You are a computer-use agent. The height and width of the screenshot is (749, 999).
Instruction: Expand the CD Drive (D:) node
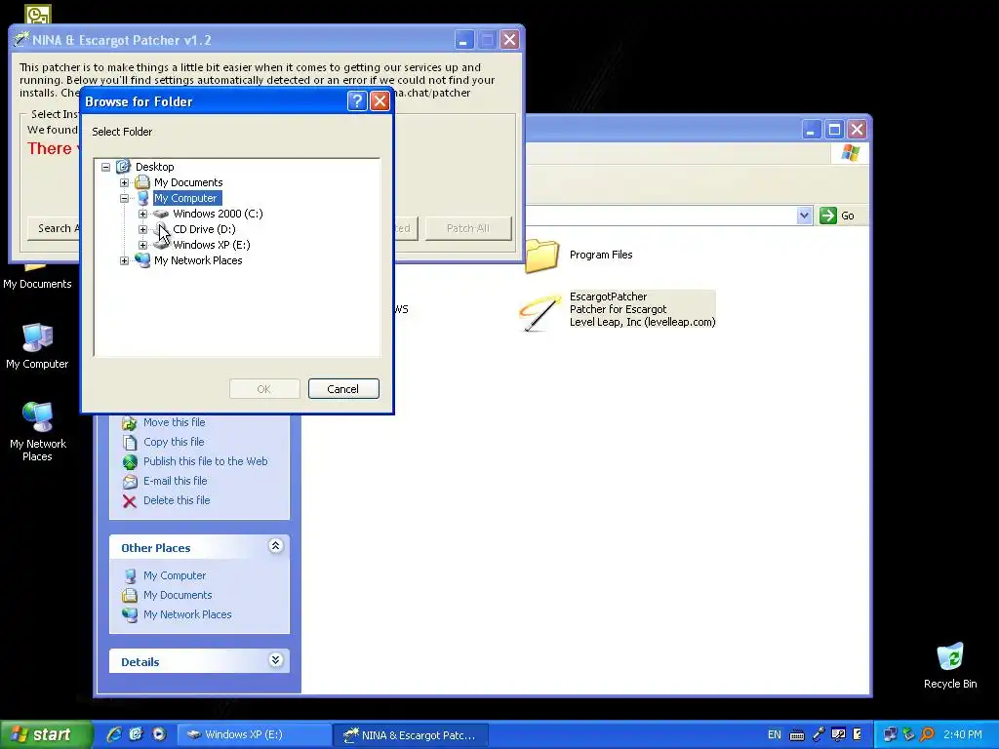tap(142, 229)
